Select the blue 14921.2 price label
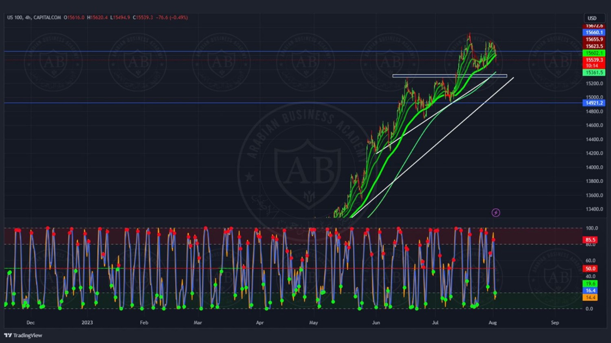This screenshot has height=343, width=611. [x=594, y=103]
